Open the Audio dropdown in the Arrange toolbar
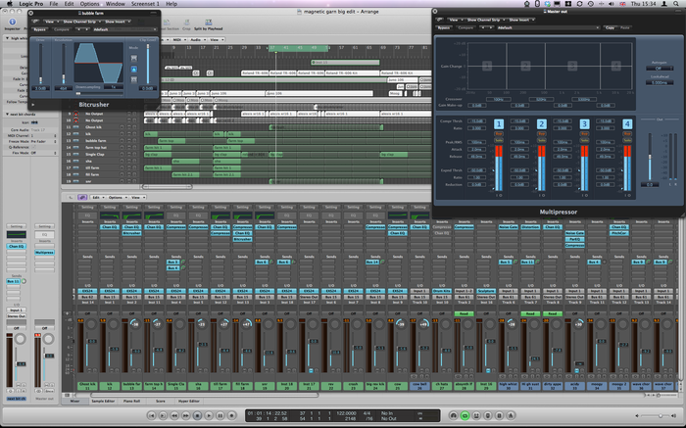The image size is (686, 428). point(197,40)
